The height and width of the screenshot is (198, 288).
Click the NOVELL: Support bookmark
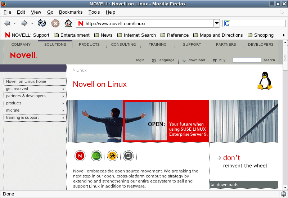(x=27, y=35)
